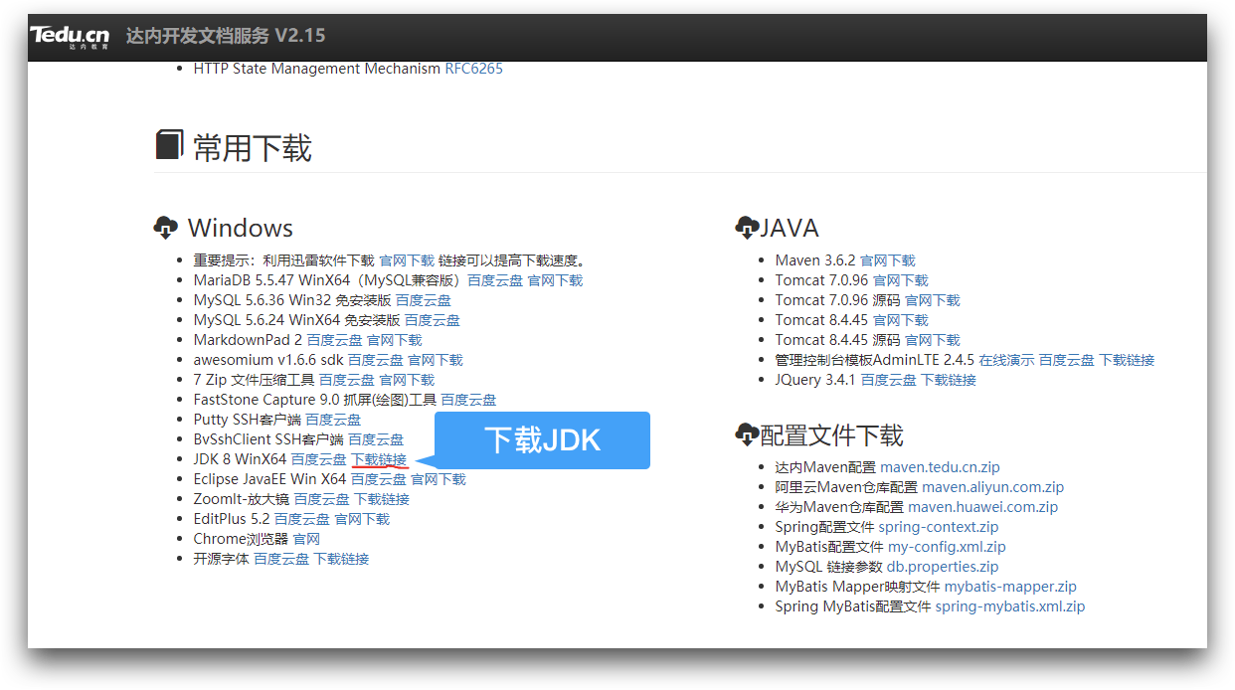The image size is (1235, 690).
Task: Open JDK 8 WinX64 百度云盘 link
Action: [319, 459]
